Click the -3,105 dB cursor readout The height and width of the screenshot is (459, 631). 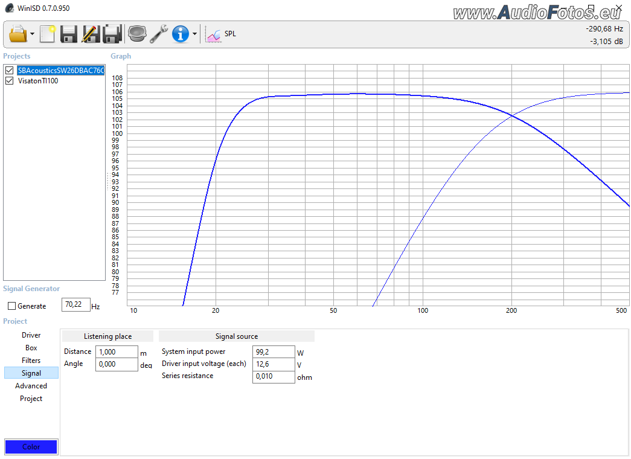coord(606,42)
